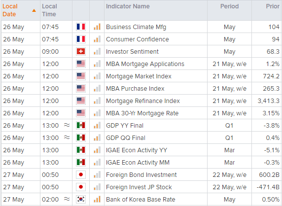Image resolution: width=282 pixels, height=206 pixels.
Task: Click importance bars icon for Bank of Korea Base Rate
Action: click(97, 199)
